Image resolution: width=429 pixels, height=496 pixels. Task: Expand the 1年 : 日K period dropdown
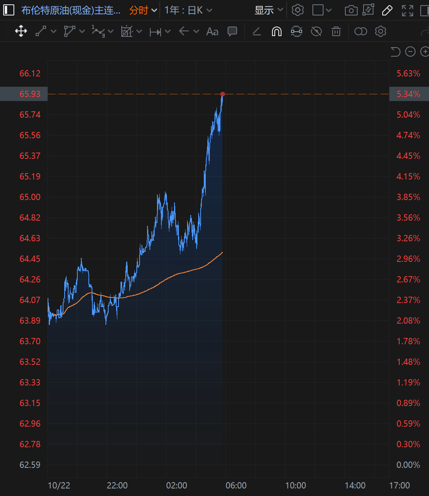click(188, 10)
